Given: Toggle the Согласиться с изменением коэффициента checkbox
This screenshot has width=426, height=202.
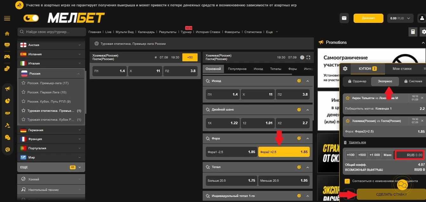Looking at the screenshot, I should tap(347, 181).
